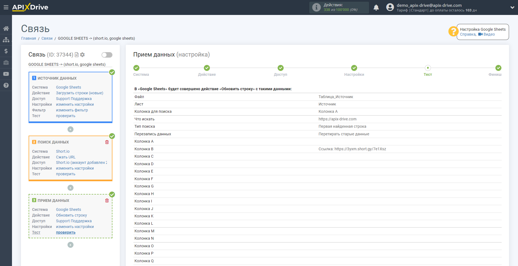Open the notifications bell
This screenshot has height=266, width=518.
pyautogui.click(x=376, y=8)
